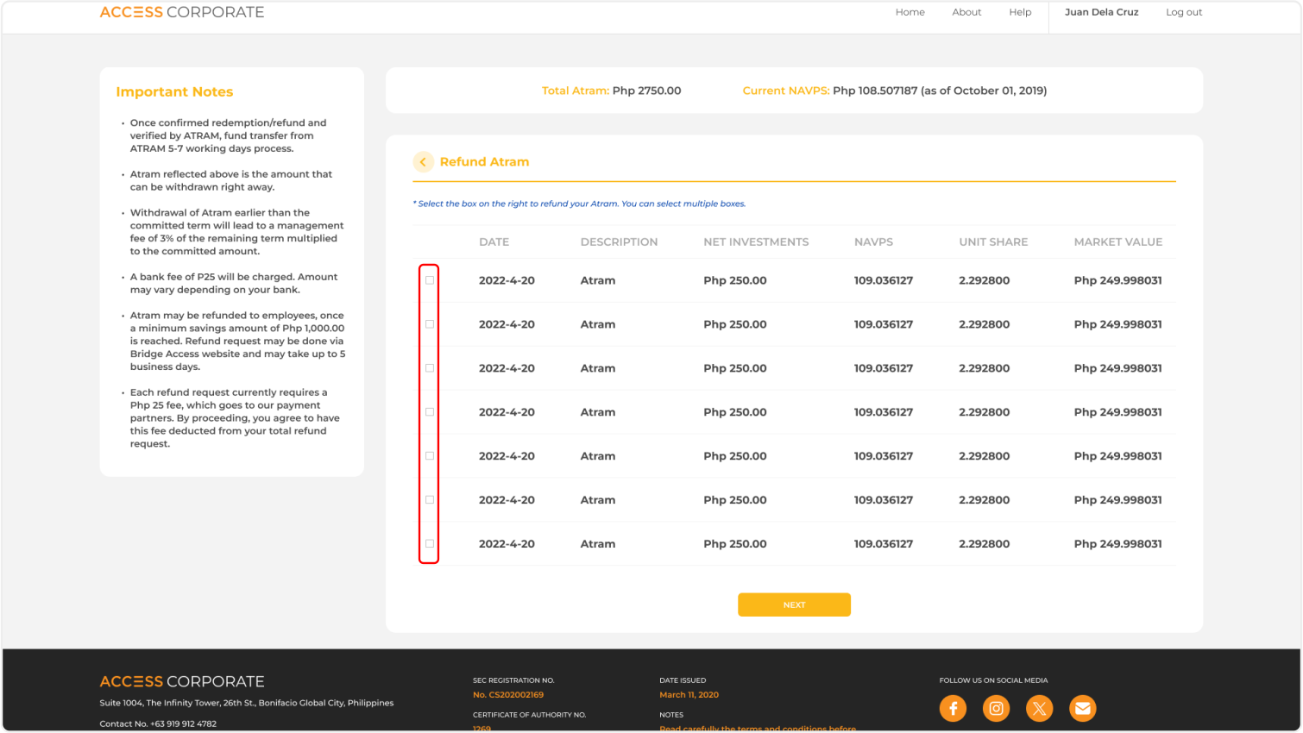Click the Contact No. +63 919 912 4782
Screen dimensions: 1303x733
(158, 724)
